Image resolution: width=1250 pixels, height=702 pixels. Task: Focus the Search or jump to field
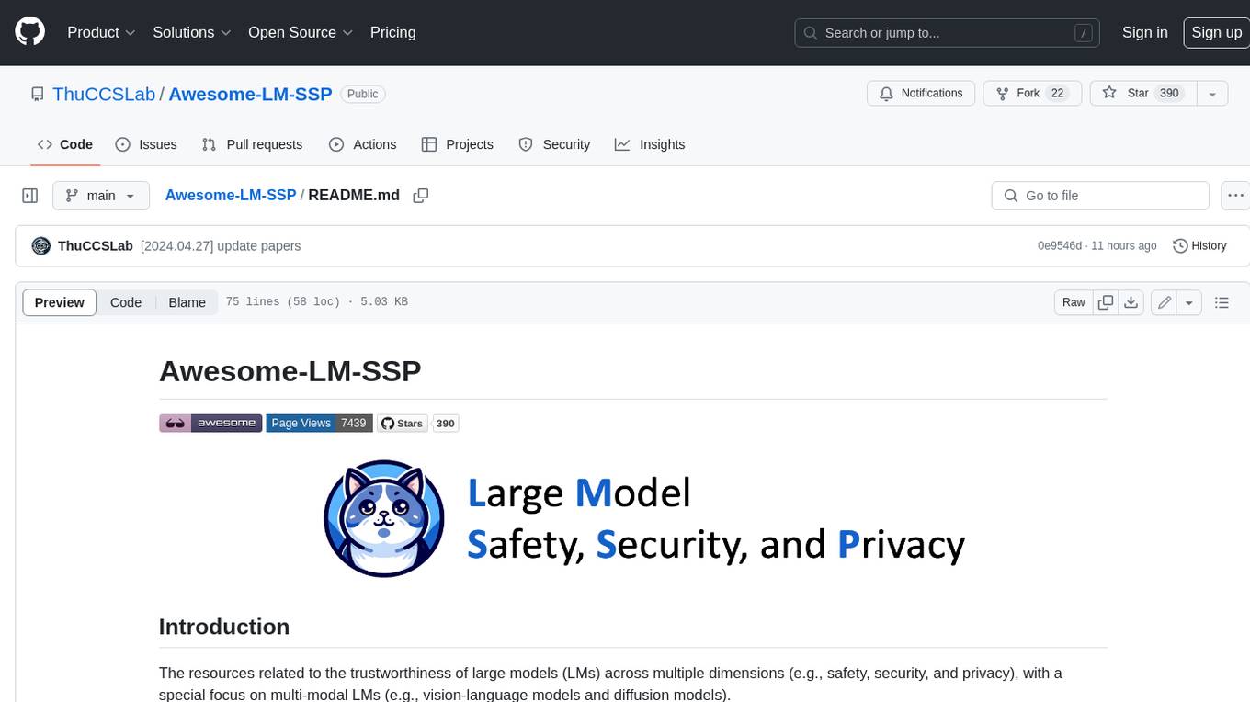coord(948,33)
